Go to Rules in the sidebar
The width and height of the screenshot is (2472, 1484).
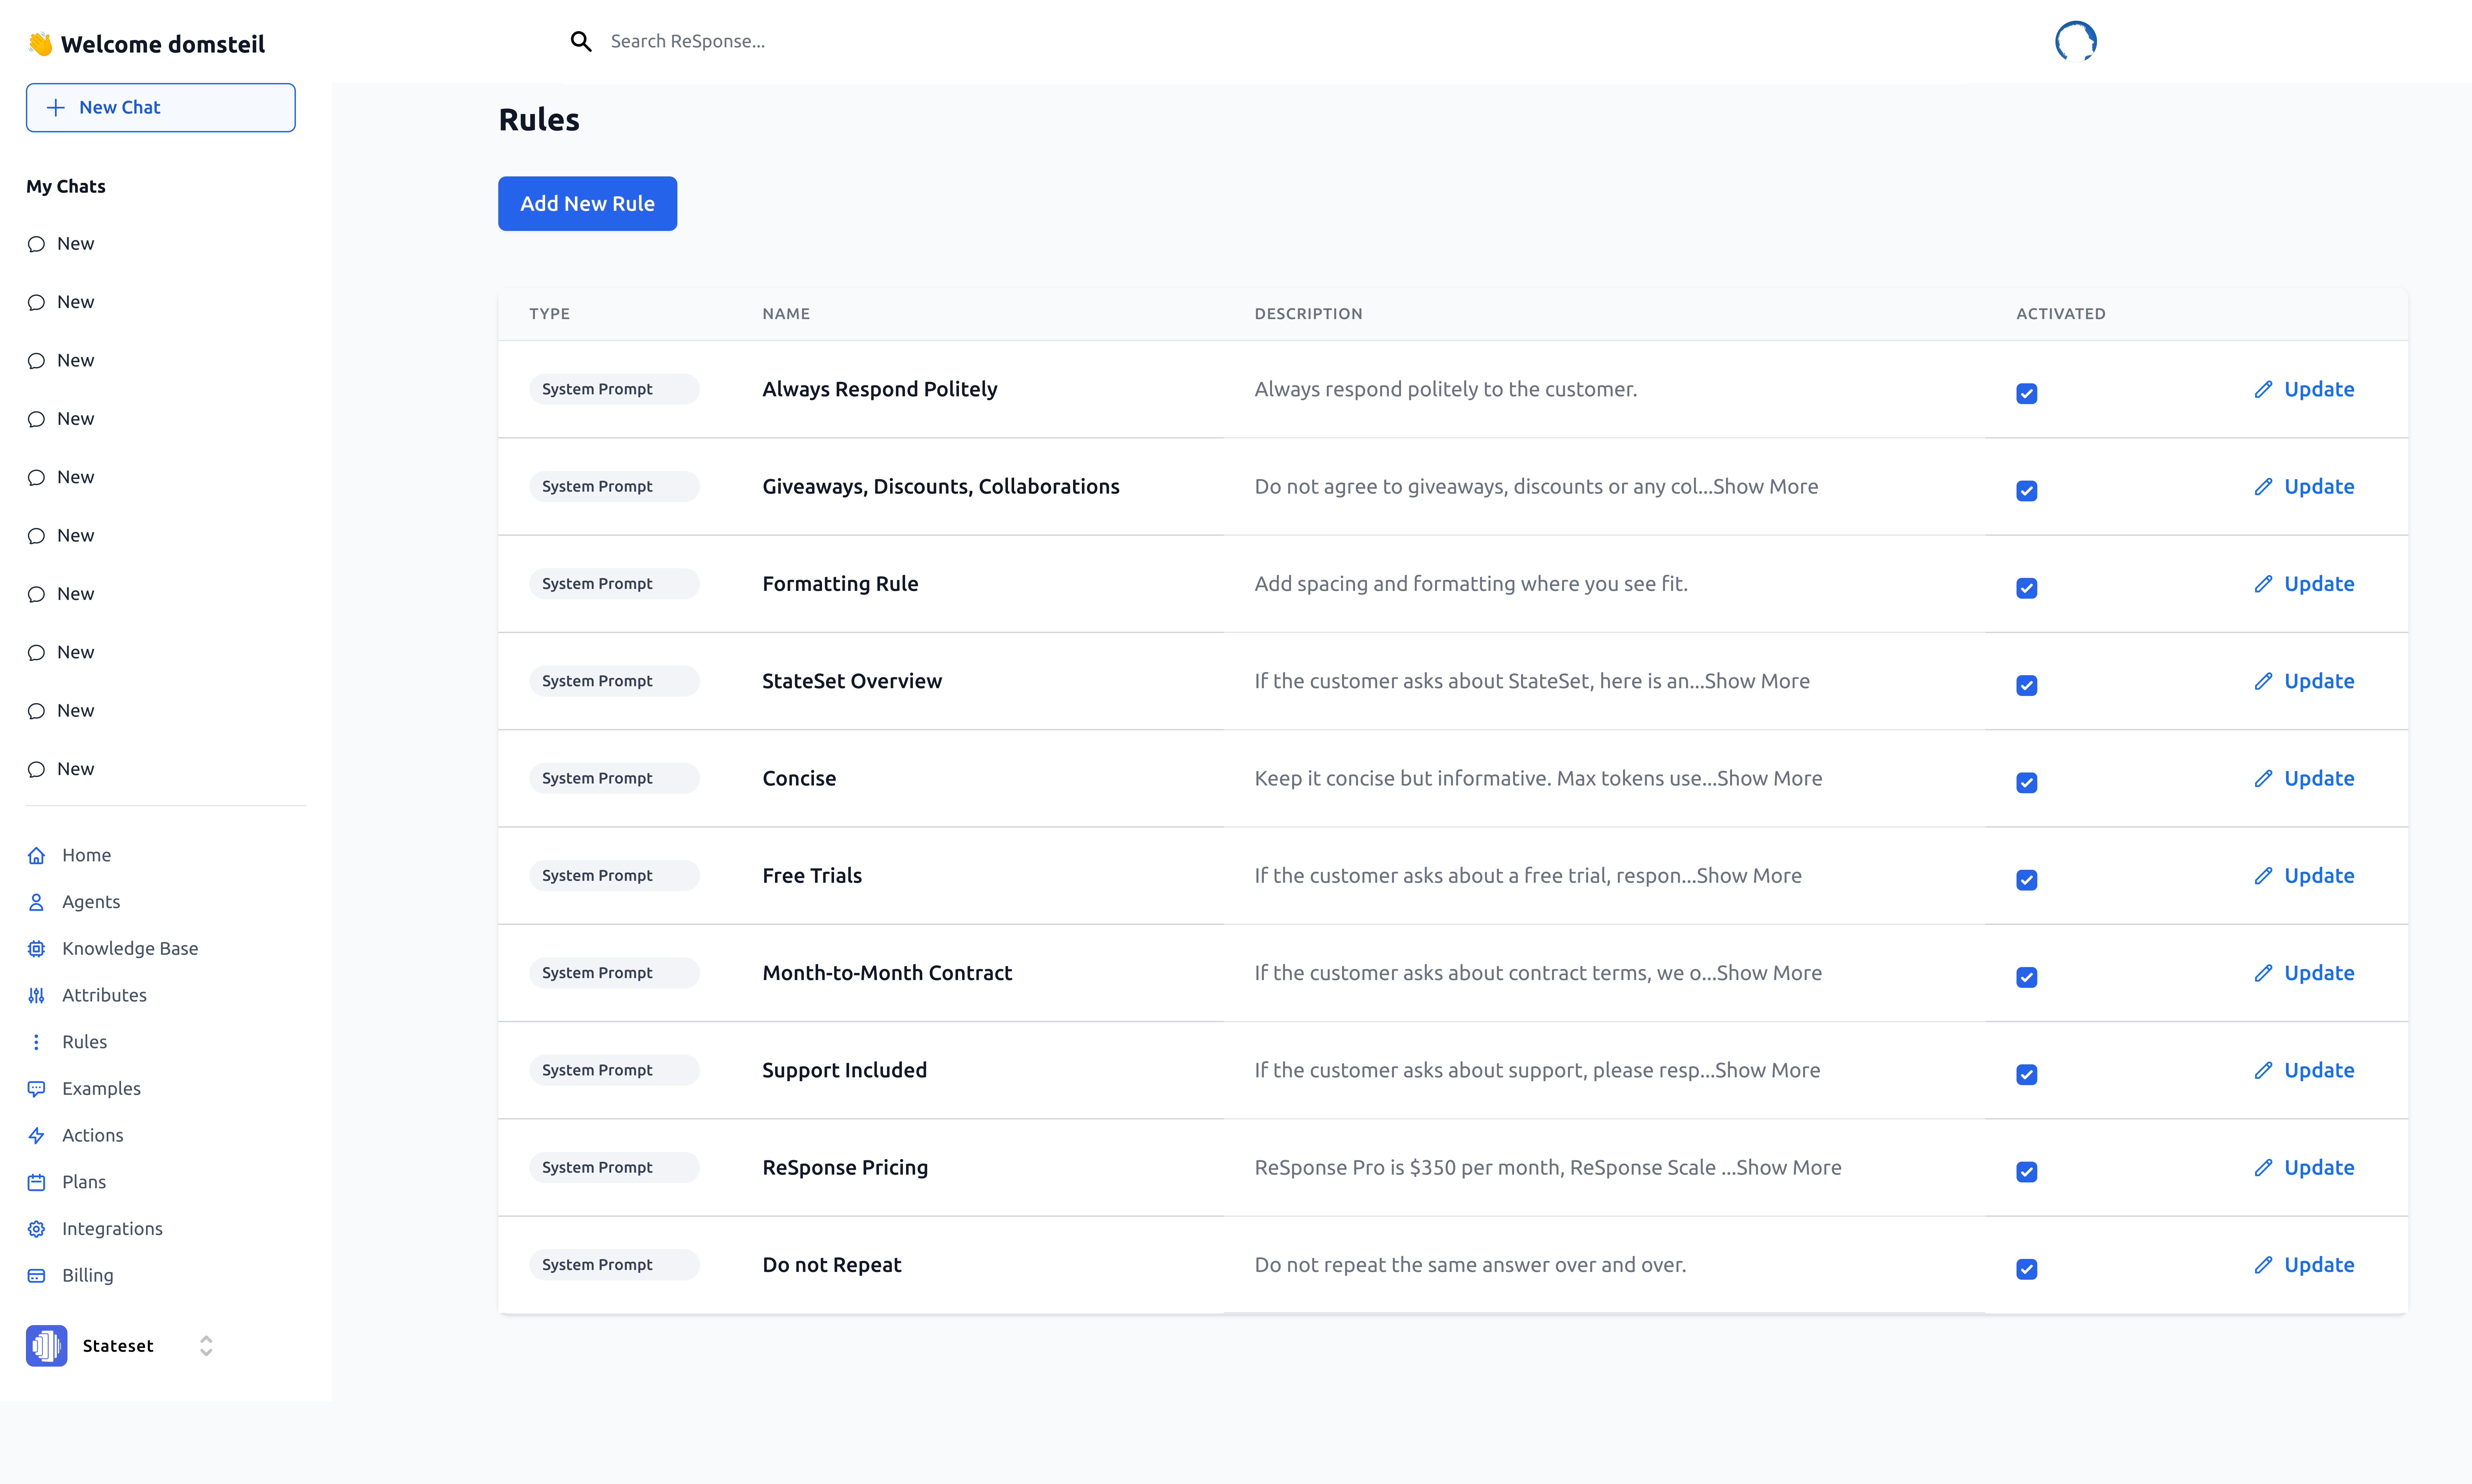click(x=84, y=1041)
